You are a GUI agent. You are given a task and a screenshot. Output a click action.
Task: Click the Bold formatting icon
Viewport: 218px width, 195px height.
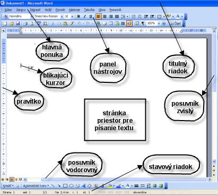click(x=79, y=16)
